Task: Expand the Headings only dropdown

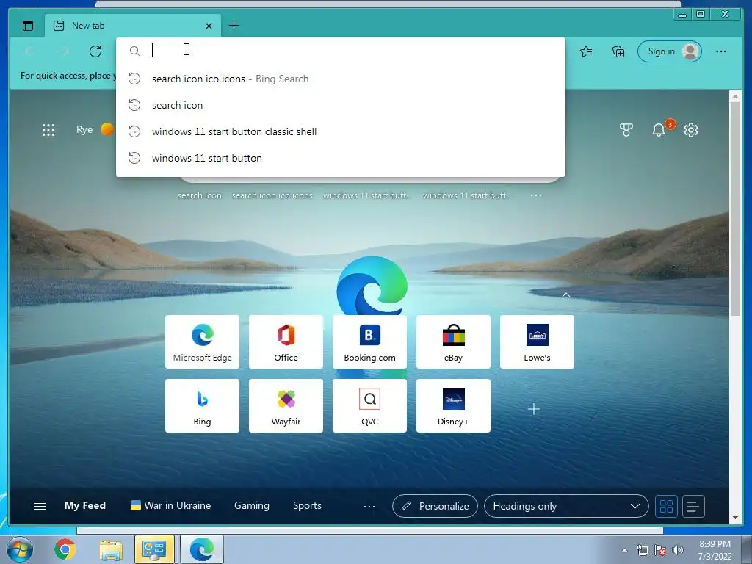Action: (566, 506)
